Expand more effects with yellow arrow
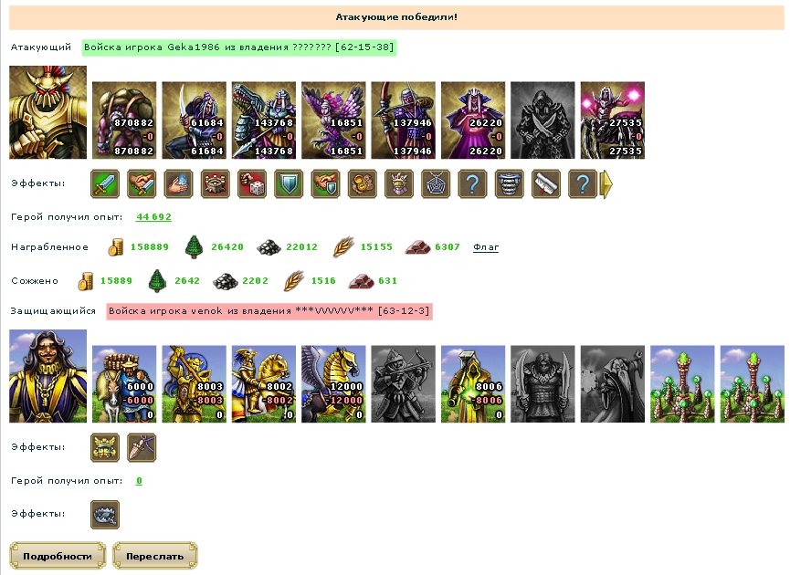Screen dimensions: 790x575 606,183
